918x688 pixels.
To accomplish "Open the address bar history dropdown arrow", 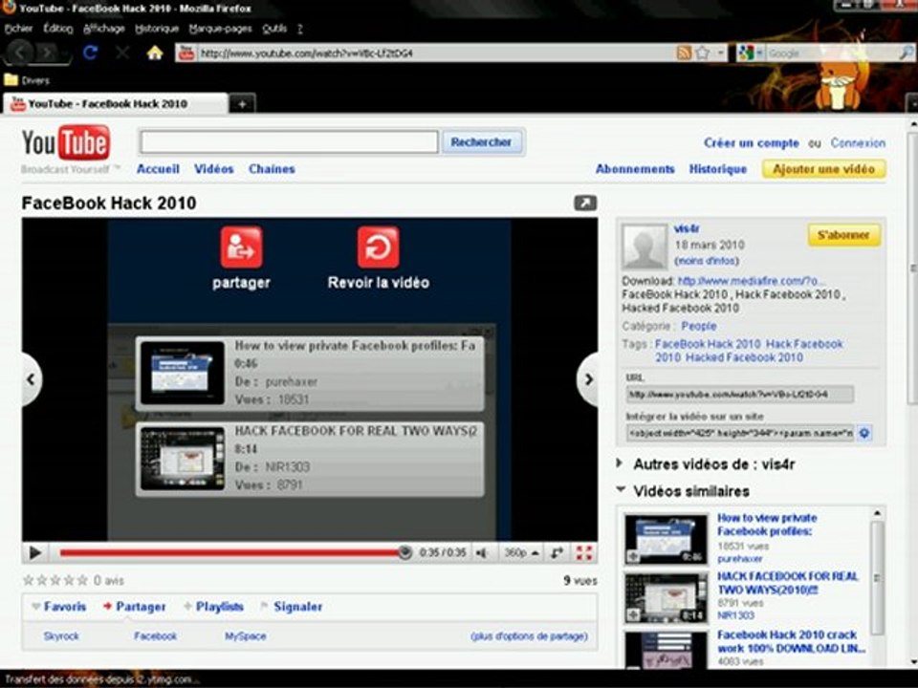I will pos(721,54).
